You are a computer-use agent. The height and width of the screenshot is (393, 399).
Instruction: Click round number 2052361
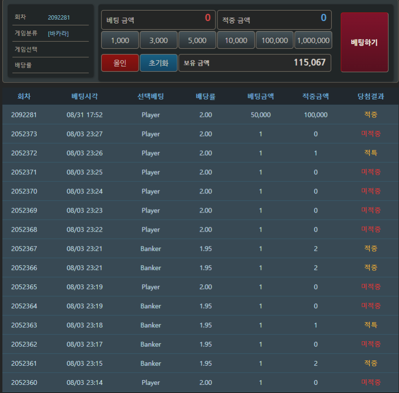tap(24, 363)
